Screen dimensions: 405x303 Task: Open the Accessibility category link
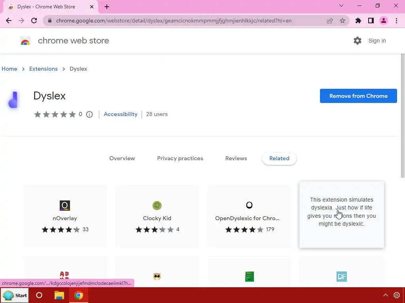(121, 114)
